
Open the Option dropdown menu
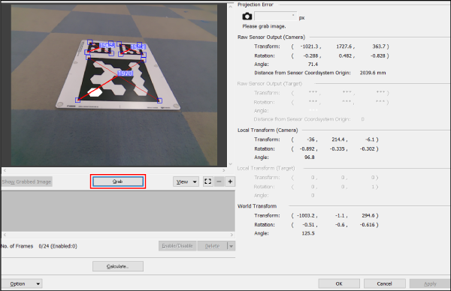click(22, 283)
